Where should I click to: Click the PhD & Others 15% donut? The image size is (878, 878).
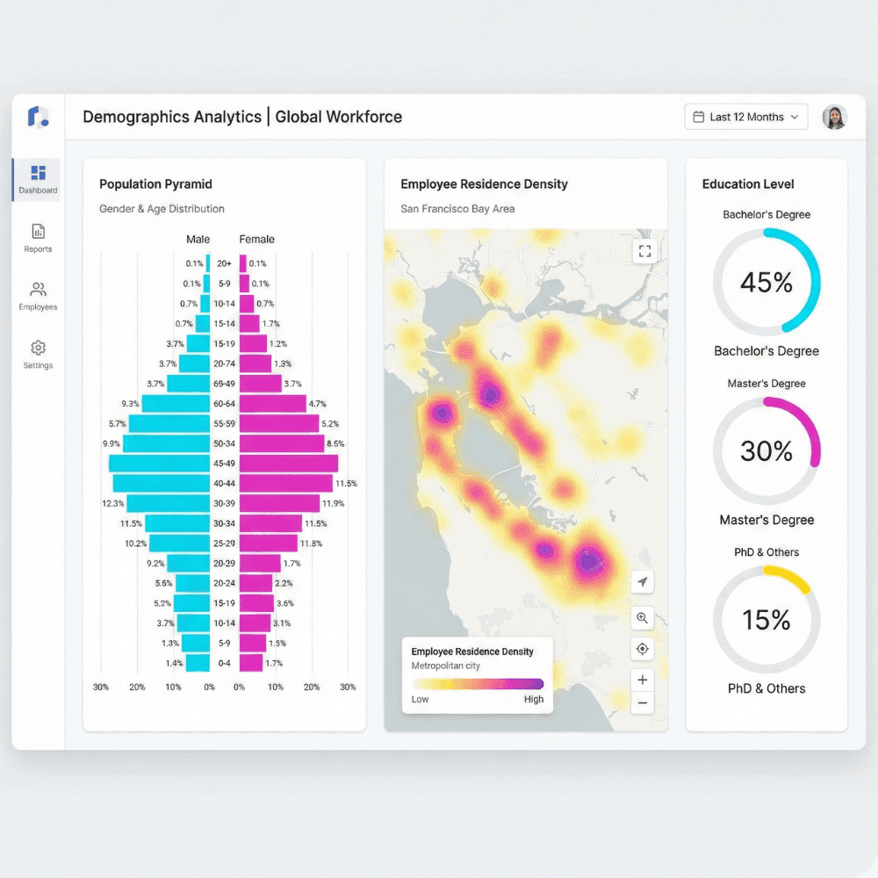(x=766, y=620)
